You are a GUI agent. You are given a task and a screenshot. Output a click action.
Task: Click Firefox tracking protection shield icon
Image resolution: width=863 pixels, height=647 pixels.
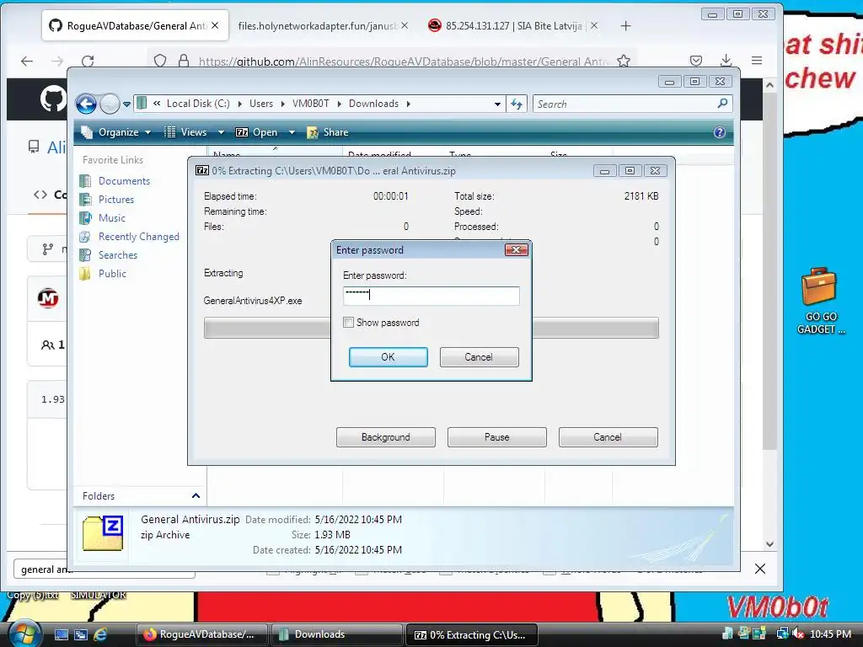tap(159, 61)
